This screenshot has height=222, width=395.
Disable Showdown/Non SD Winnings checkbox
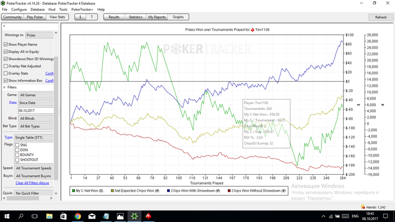tap(6, 59)
